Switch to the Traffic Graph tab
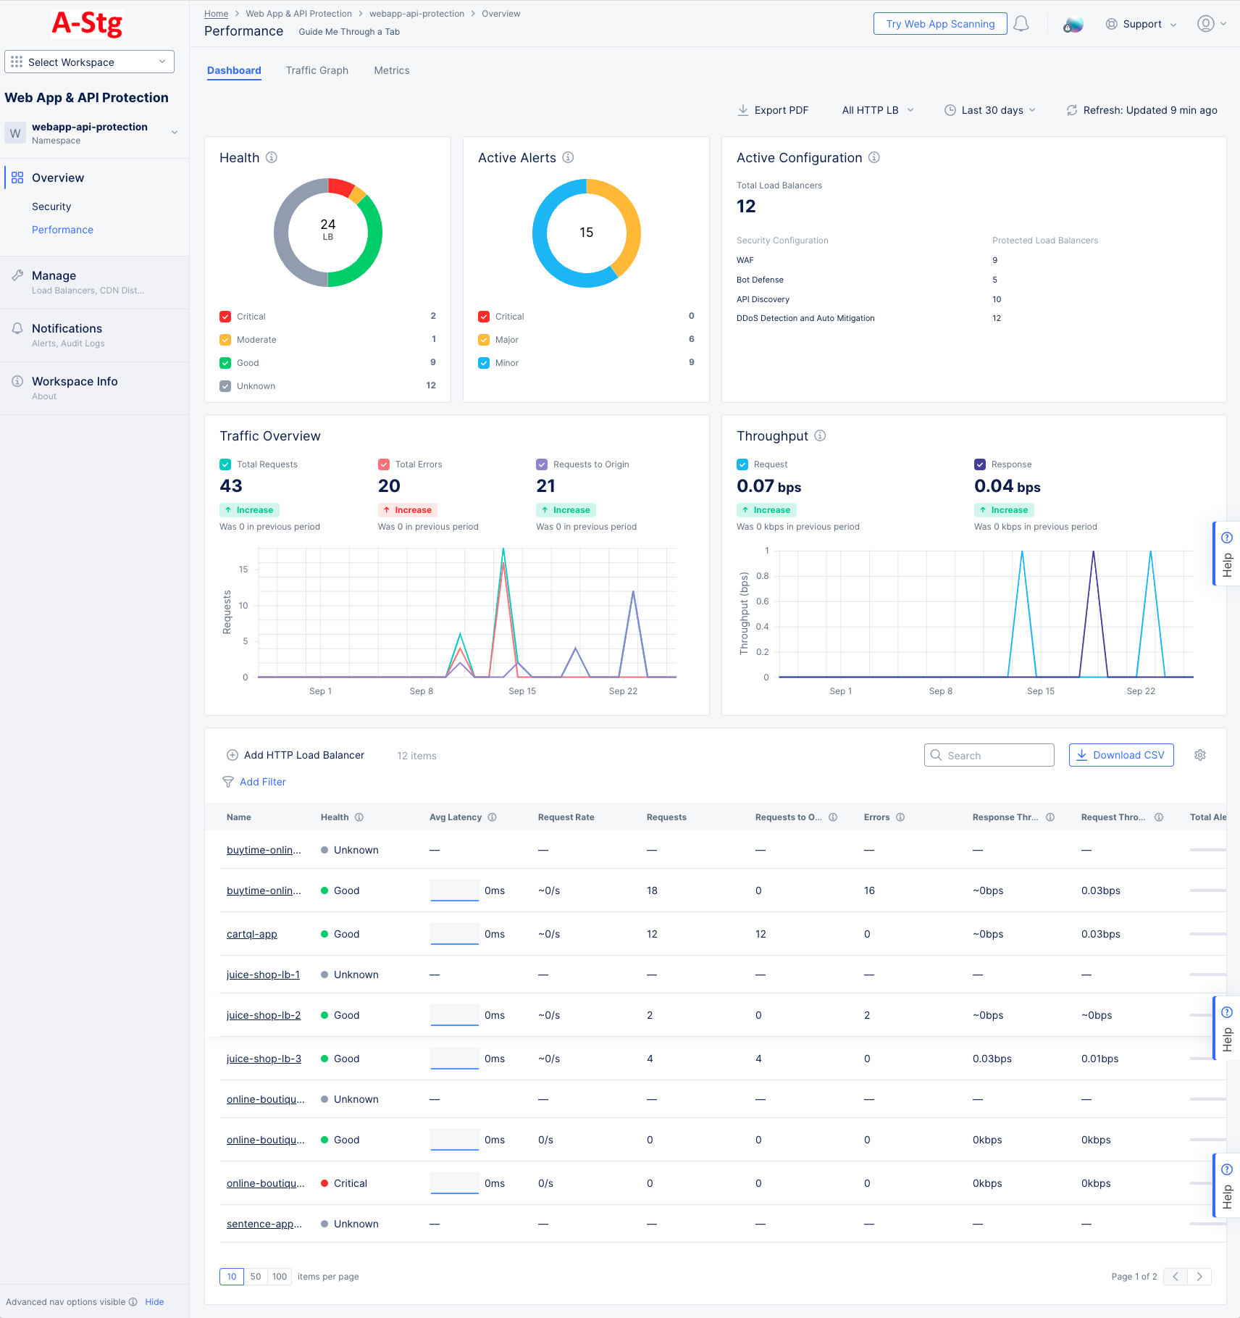Image resolution: width=1240 pixels, height=1318 pixels. click(317, 70)
